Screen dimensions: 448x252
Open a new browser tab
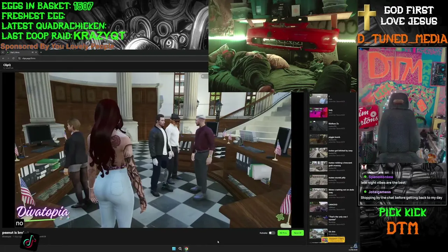pyautogui.click(x=41, y=52)
